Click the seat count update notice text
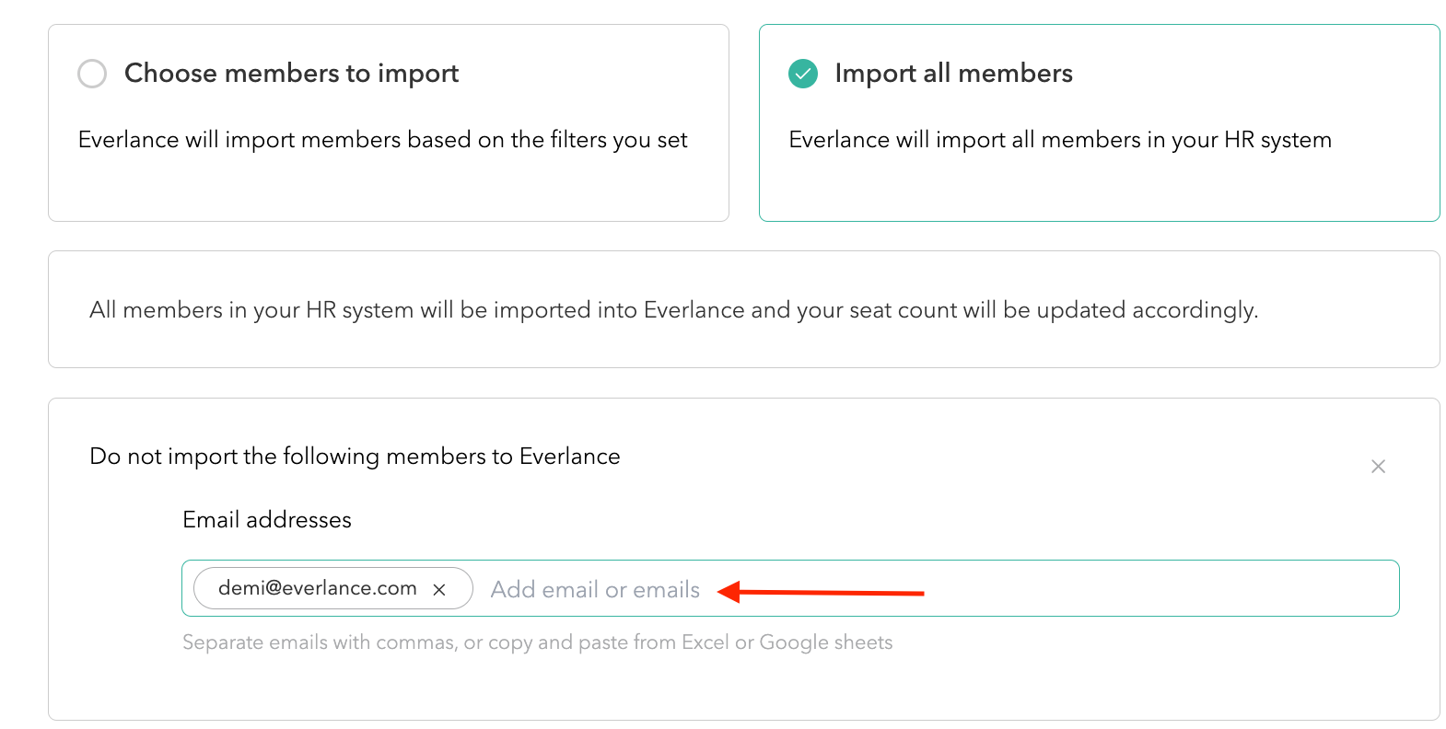1446x729 pixels. click(x=673, y=310)
